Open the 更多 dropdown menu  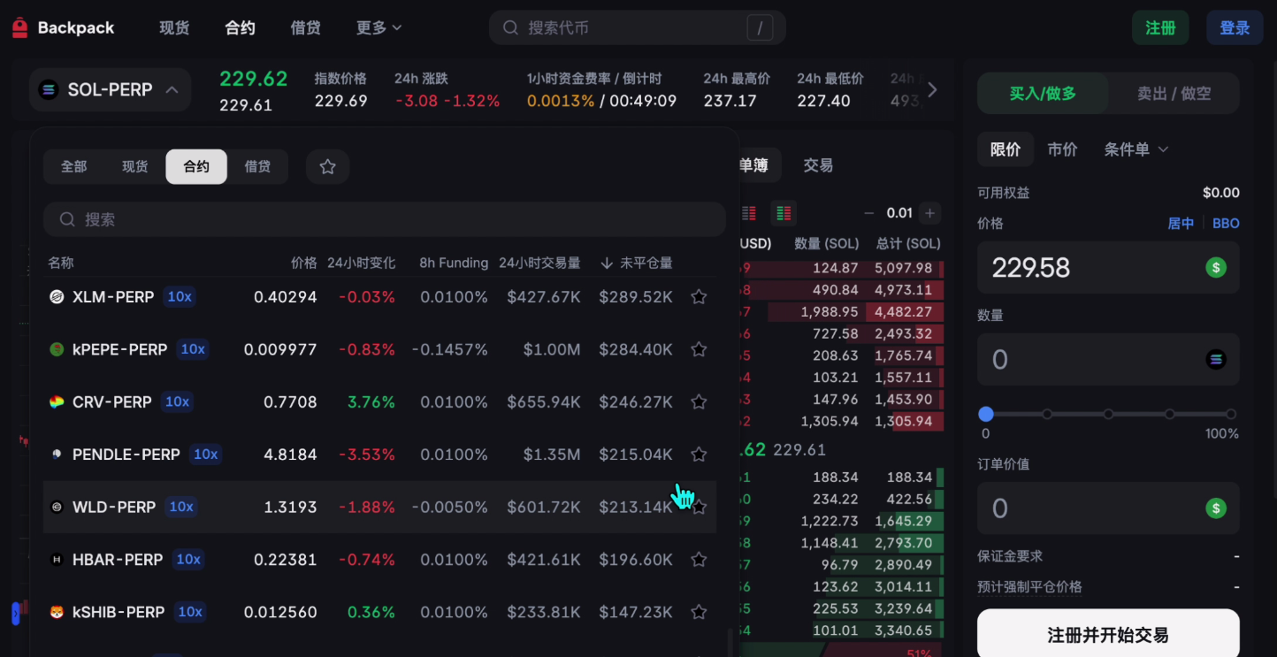click(x=379, y=28)
